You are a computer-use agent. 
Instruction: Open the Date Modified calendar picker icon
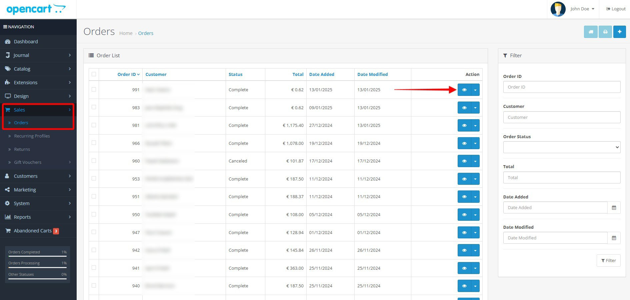[614, 238]
